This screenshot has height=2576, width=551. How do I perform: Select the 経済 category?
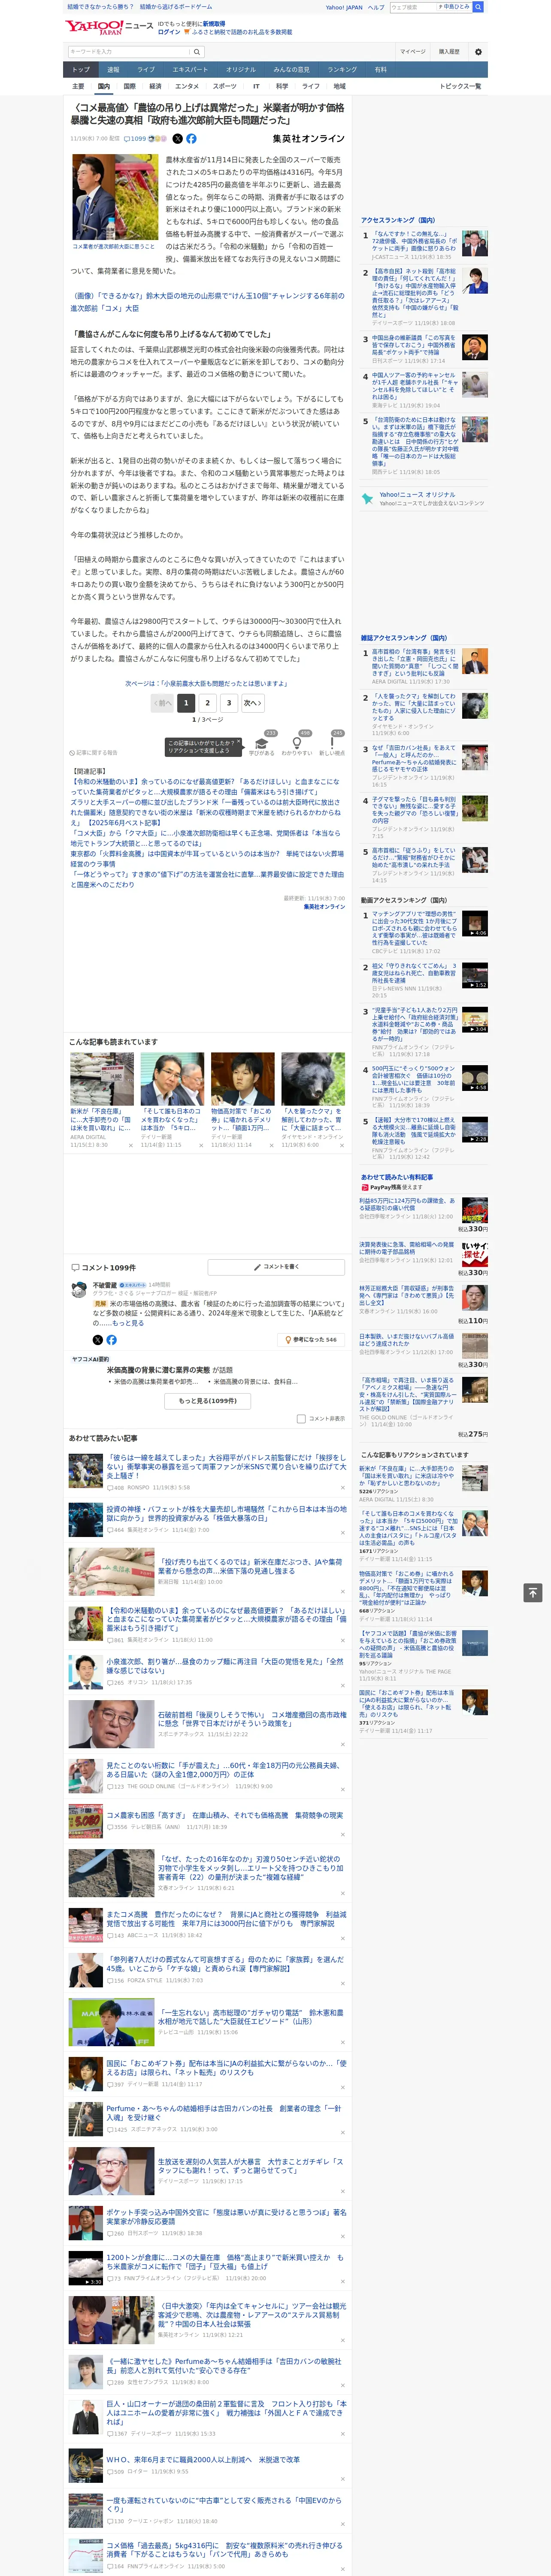point(155,86)
